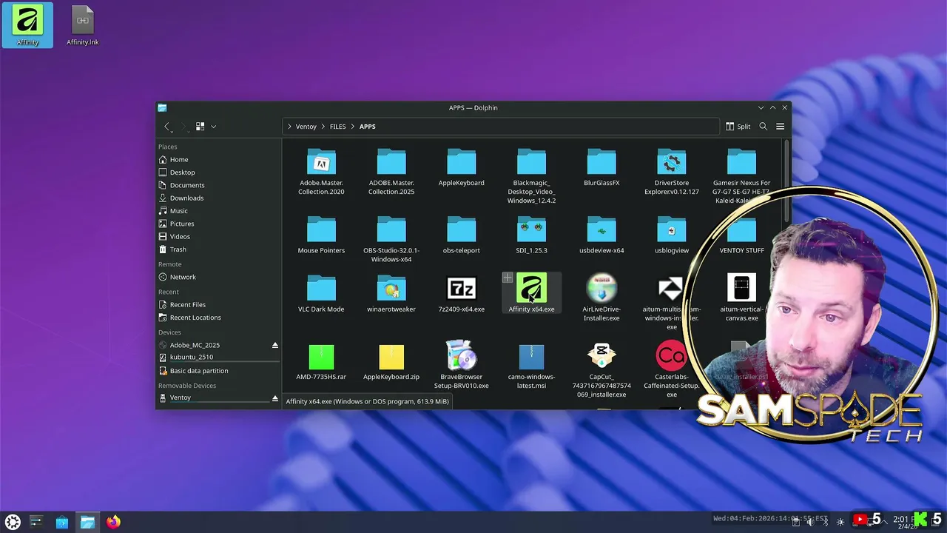Select AirLiveDrive-Installer.exe file

(x=601, y=298)
